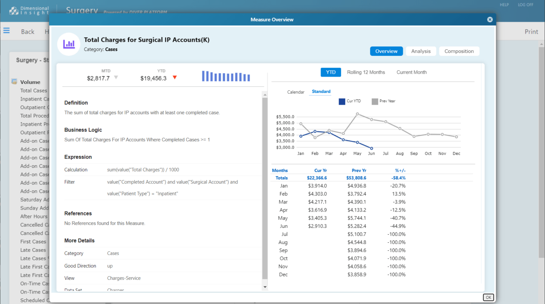Click the red YTD down-trend arrow
Screen dimensions: 545x304
click(175, 77)
